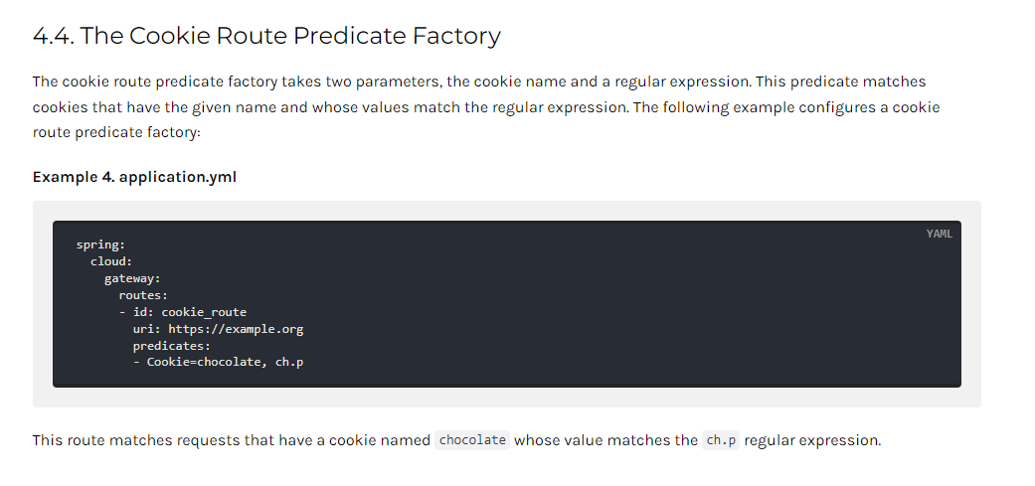Click the 'ch.p' regex inside the code block
1035x486 pixels.
289,362
